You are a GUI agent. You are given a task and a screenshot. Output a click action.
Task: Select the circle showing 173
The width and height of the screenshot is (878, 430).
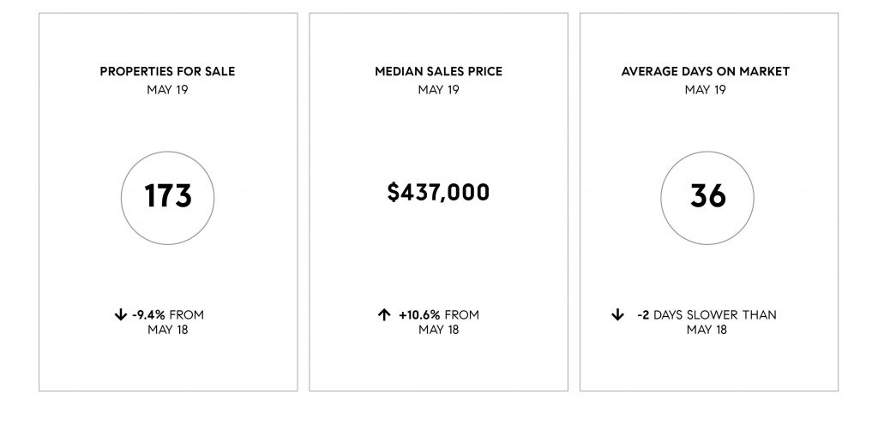pyautogui.click(x=167, y=198)
